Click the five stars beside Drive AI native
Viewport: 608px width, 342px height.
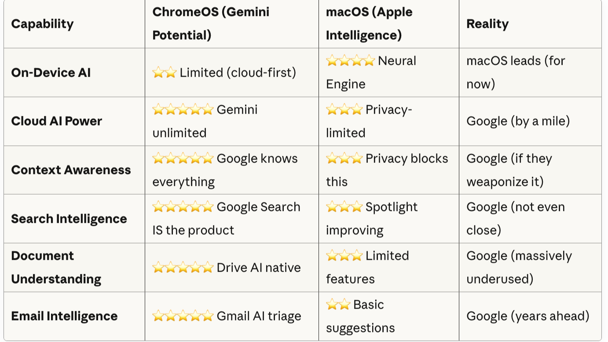pos(183,268)
